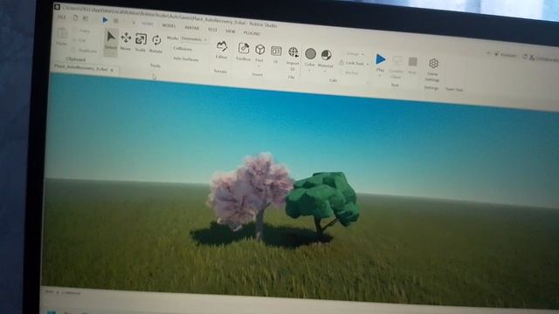Switch to the TEST ribbon tab

(212, 30)
